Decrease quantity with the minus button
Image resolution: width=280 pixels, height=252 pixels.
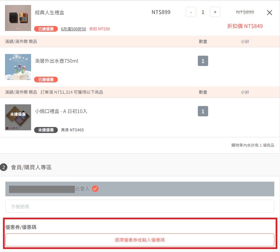(x=191, y=12)
